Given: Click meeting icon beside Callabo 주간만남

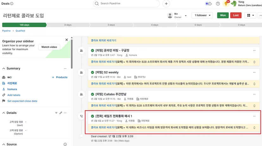Looking at the screenshot, I should (81, 94).
